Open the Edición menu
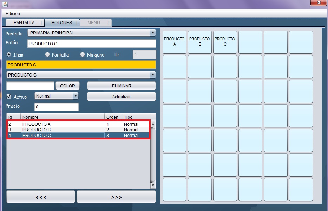This screenshot has height=211, width=328. [13, 14]
